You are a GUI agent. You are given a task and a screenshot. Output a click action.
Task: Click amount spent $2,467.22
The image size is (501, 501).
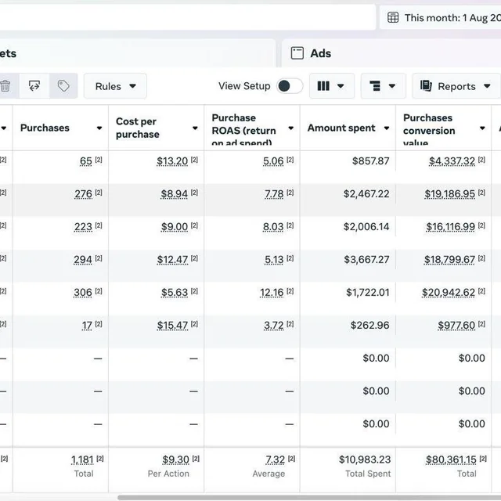(366, 194)
